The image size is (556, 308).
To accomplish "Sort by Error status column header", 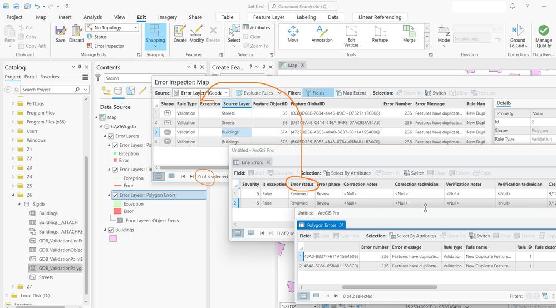I will click(302, 184).
